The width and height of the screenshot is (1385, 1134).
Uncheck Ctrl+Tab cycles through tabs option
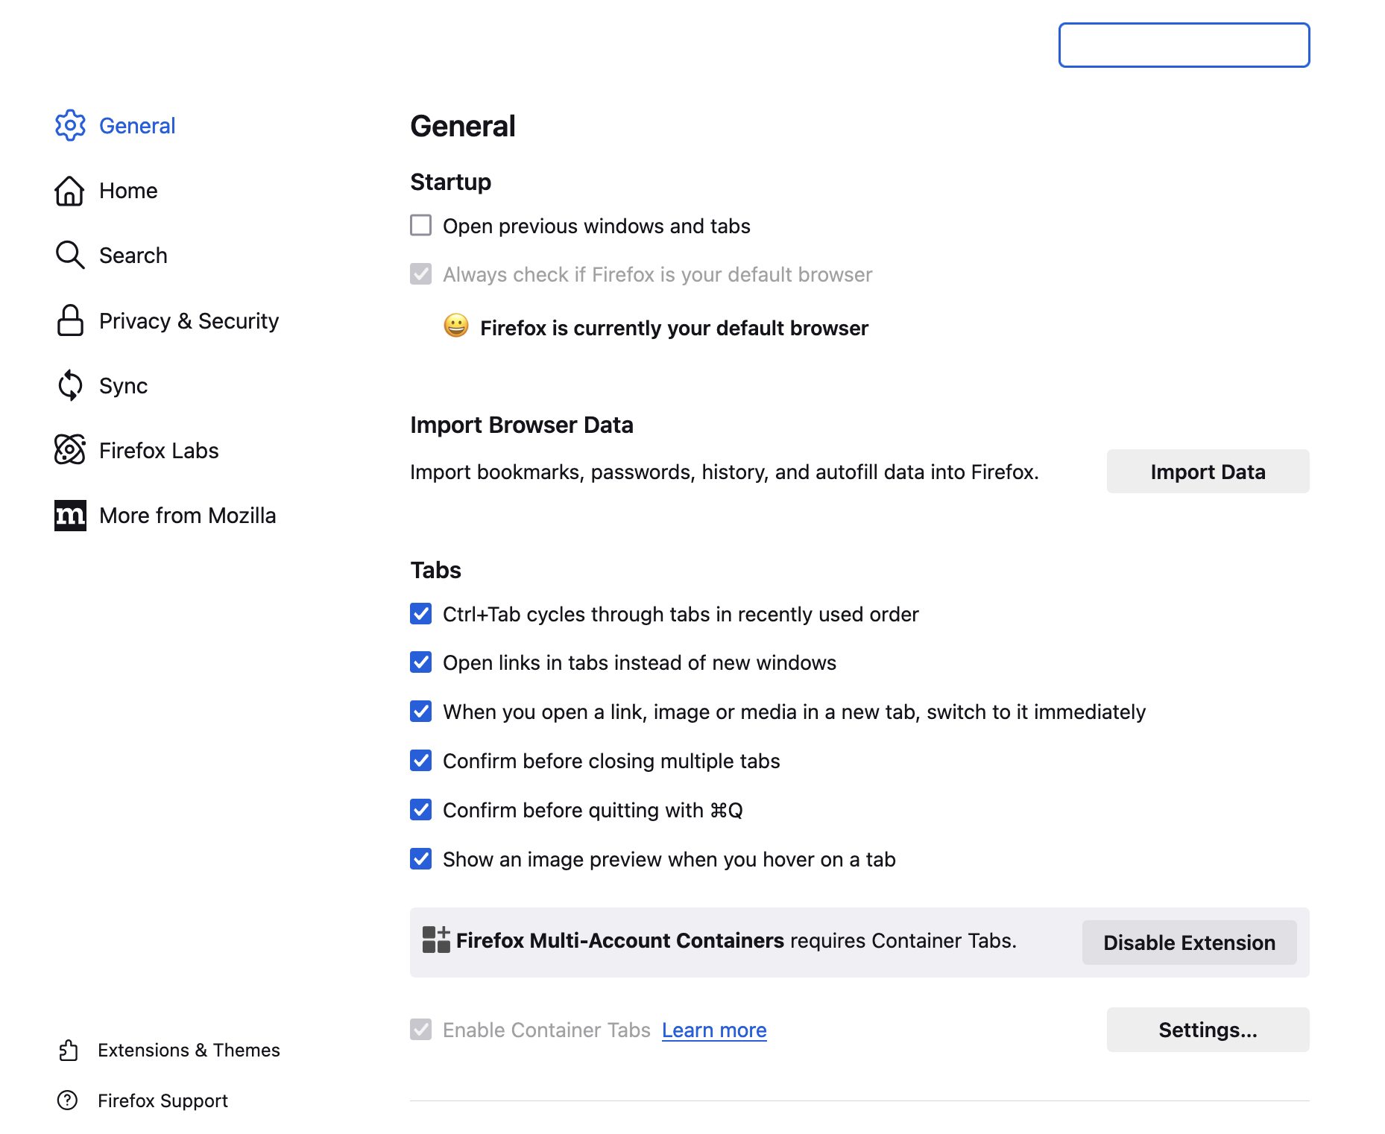point(421,613)
